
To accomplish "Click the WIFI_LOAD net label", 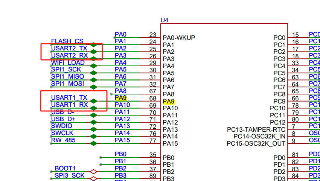I will coord(68,62).
